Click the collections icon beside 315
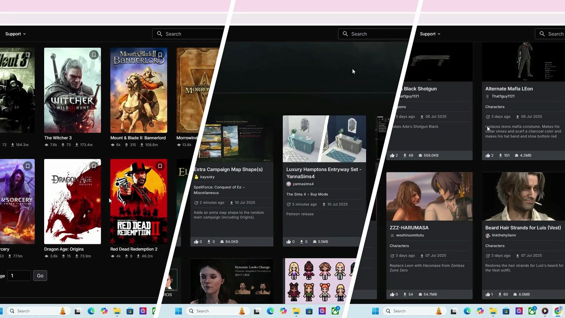 pos(126,145)
